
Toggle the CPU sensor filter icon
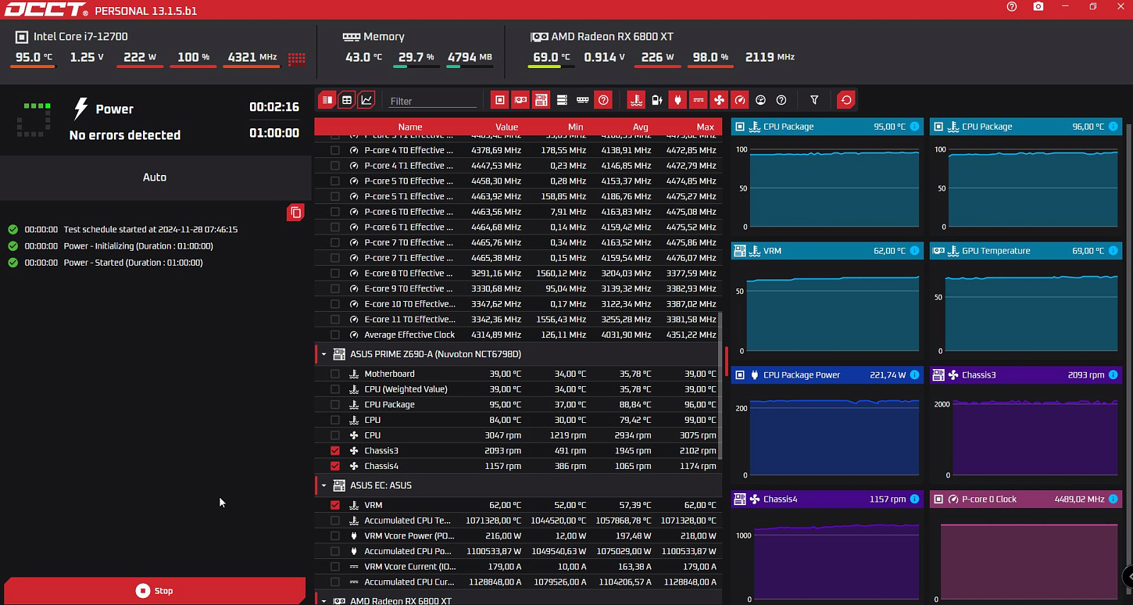coord(500,100)
